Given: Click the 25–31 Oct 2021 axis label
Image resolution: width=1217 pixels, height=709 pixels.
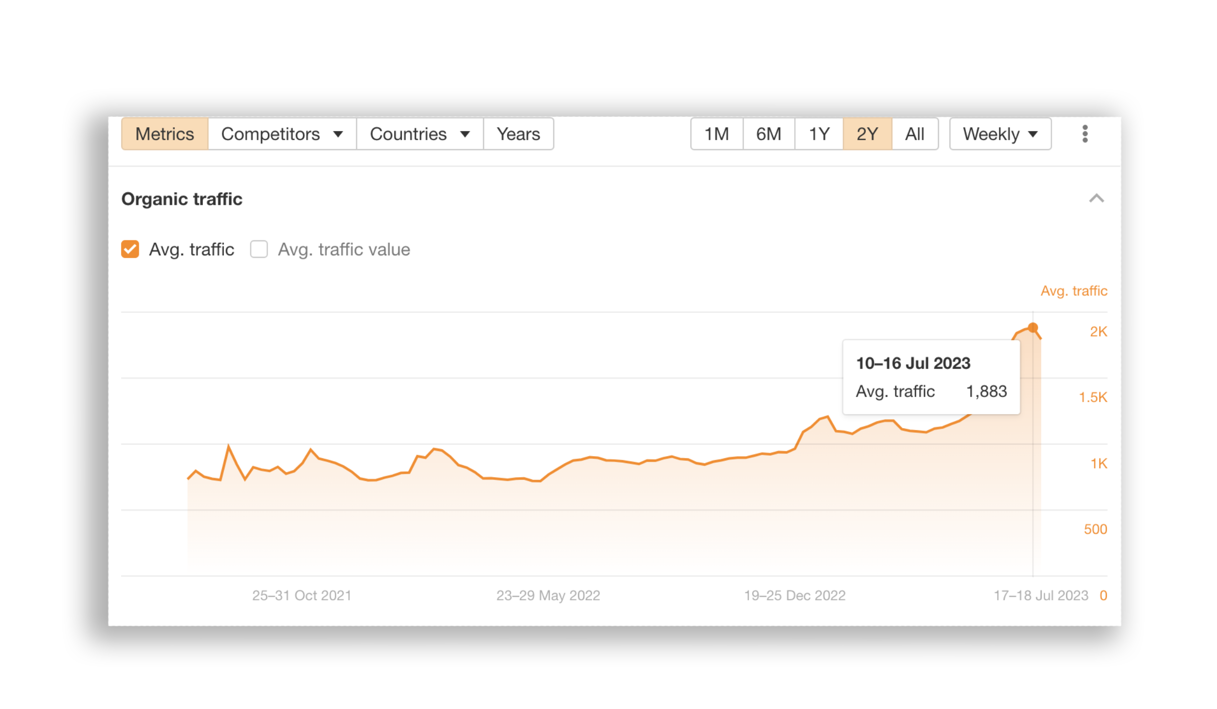Looking at the screenshot, I should (302, 597).
